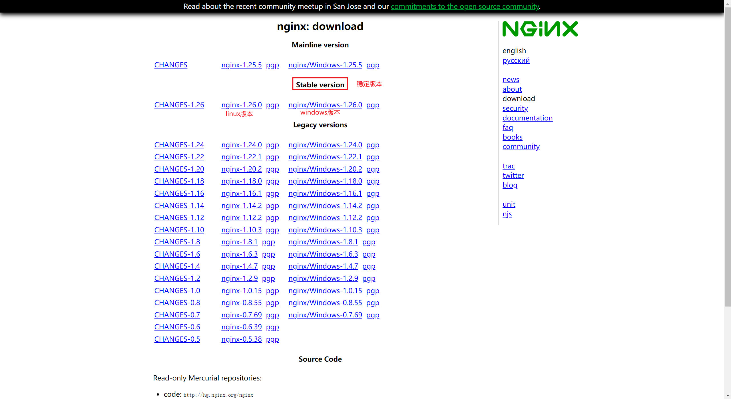Download nginx-1.25.5 mainline source
The image size is (731, 399).
coord(242,65)
